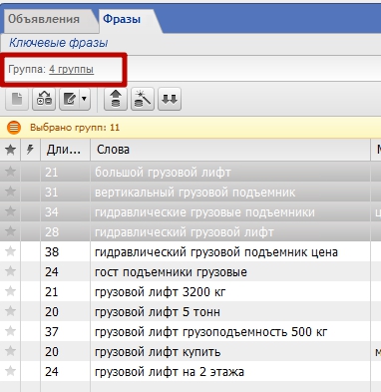Viewport: 381px width, 392px height.
Task: Star the гидравлические грузовые подъемники phrase
Action: (10, 211)
